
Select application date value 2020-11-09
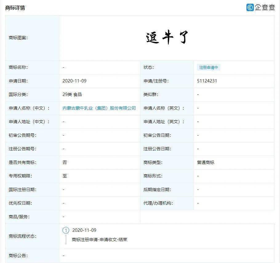(74, 81)
